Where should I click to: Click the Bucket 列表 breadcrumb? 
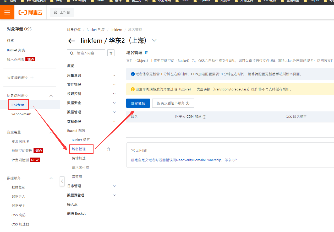point(96,30)
